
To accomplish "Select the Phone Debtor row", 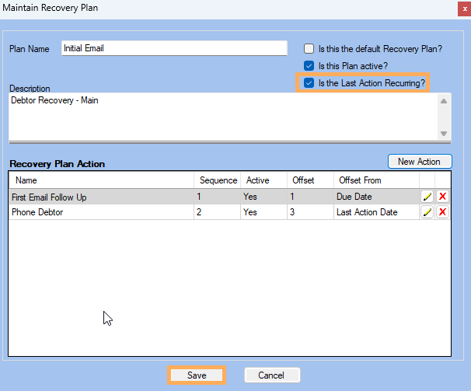I will coord(101,212).
